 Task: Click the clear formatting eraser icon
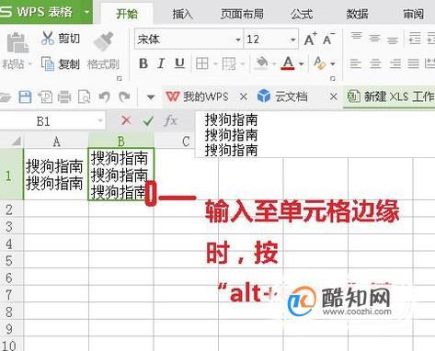click(319, 63)
